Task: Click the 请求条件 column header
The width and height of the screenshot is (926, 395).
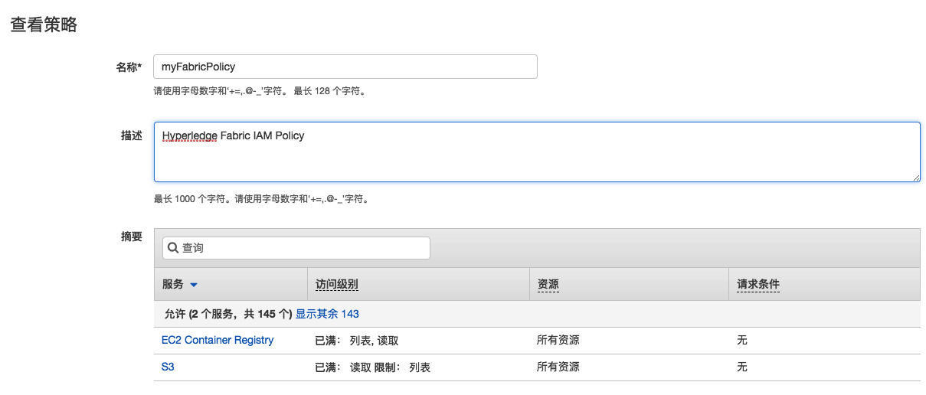Action: (757, 284)
